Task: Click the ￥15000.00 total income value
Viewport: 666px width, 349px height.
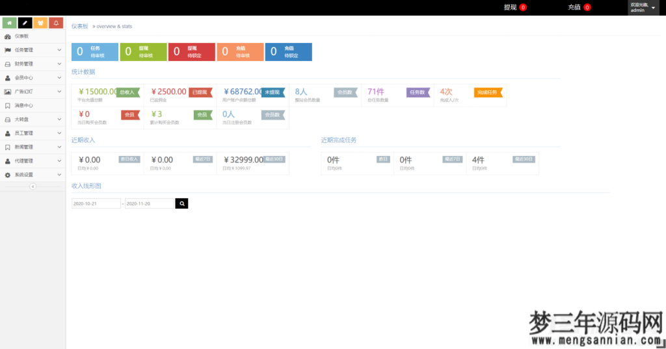Action: [98, 92]
